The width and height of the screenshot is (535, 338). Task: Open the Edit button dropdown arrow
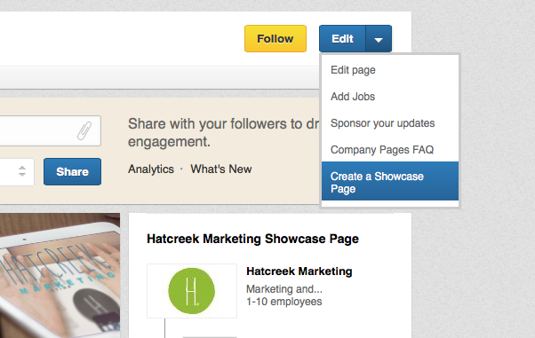pos(379,39)
